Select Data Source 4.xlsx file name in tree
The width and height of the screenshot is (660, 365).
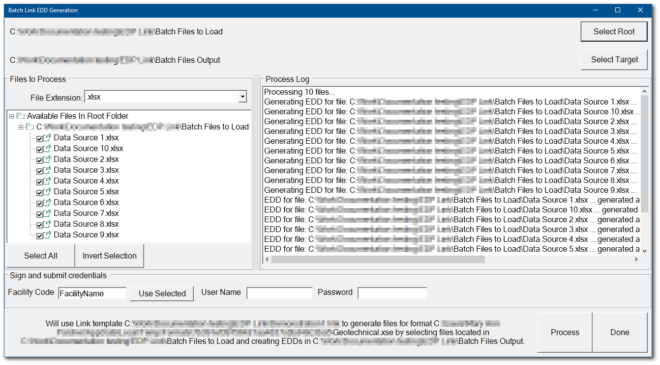tap(86, 181)
